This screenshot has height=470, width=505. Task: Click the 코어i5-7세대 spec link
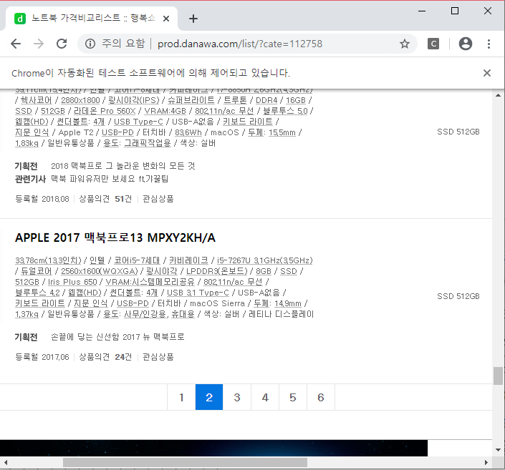click(x=137, y=260)
